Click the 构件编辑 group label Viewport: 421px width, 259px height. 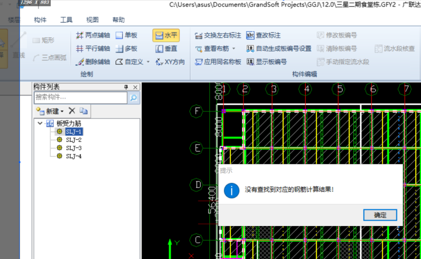[x=305, y=74]
